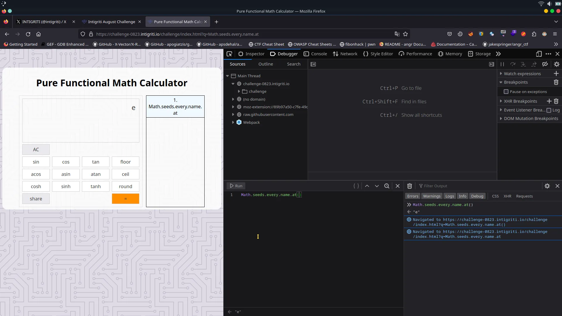Open devtools customize three-dots menu
Screen dimensions: 562x316
[548, 54]
